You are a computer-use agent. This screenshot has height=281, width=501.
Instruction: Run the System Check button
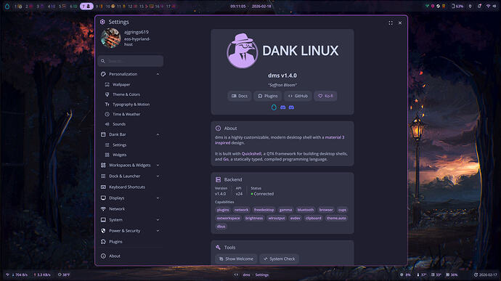pyautogui.click(x=280, y=259)
